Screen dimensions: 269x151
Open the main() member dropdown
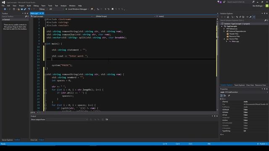186,16
